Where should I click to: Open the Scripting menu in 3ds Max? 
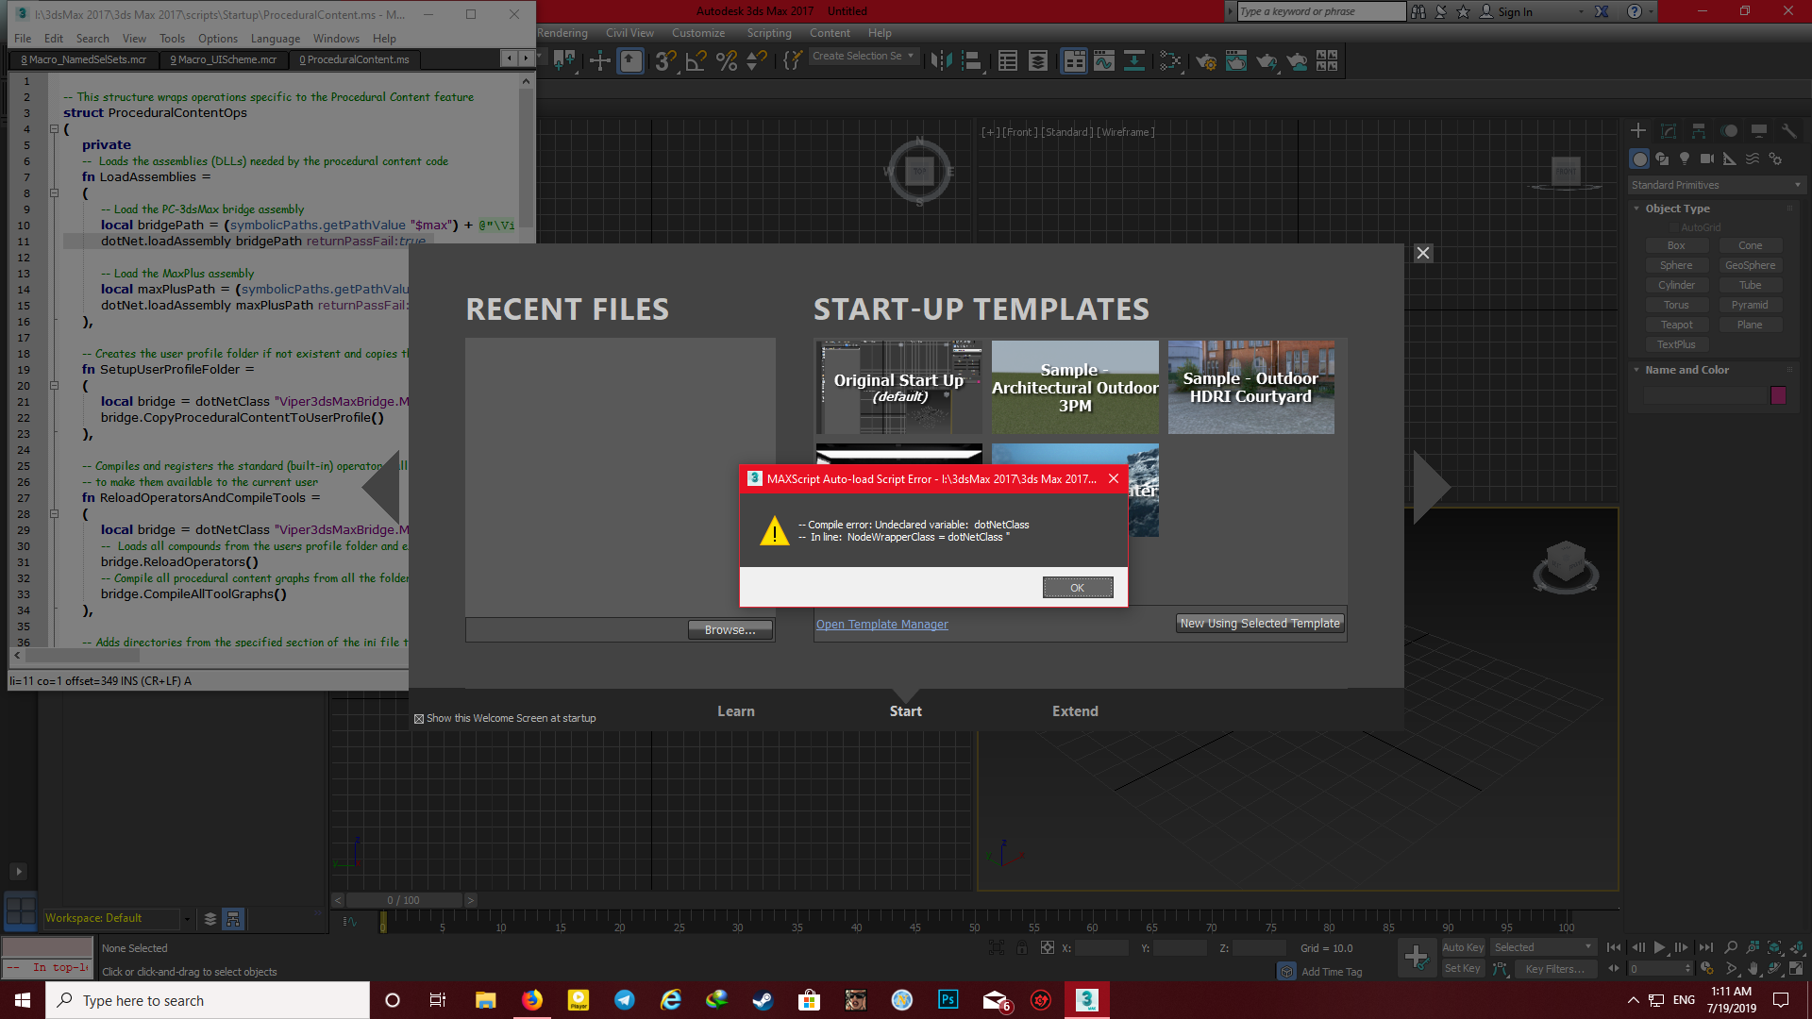tap(769, 33)
